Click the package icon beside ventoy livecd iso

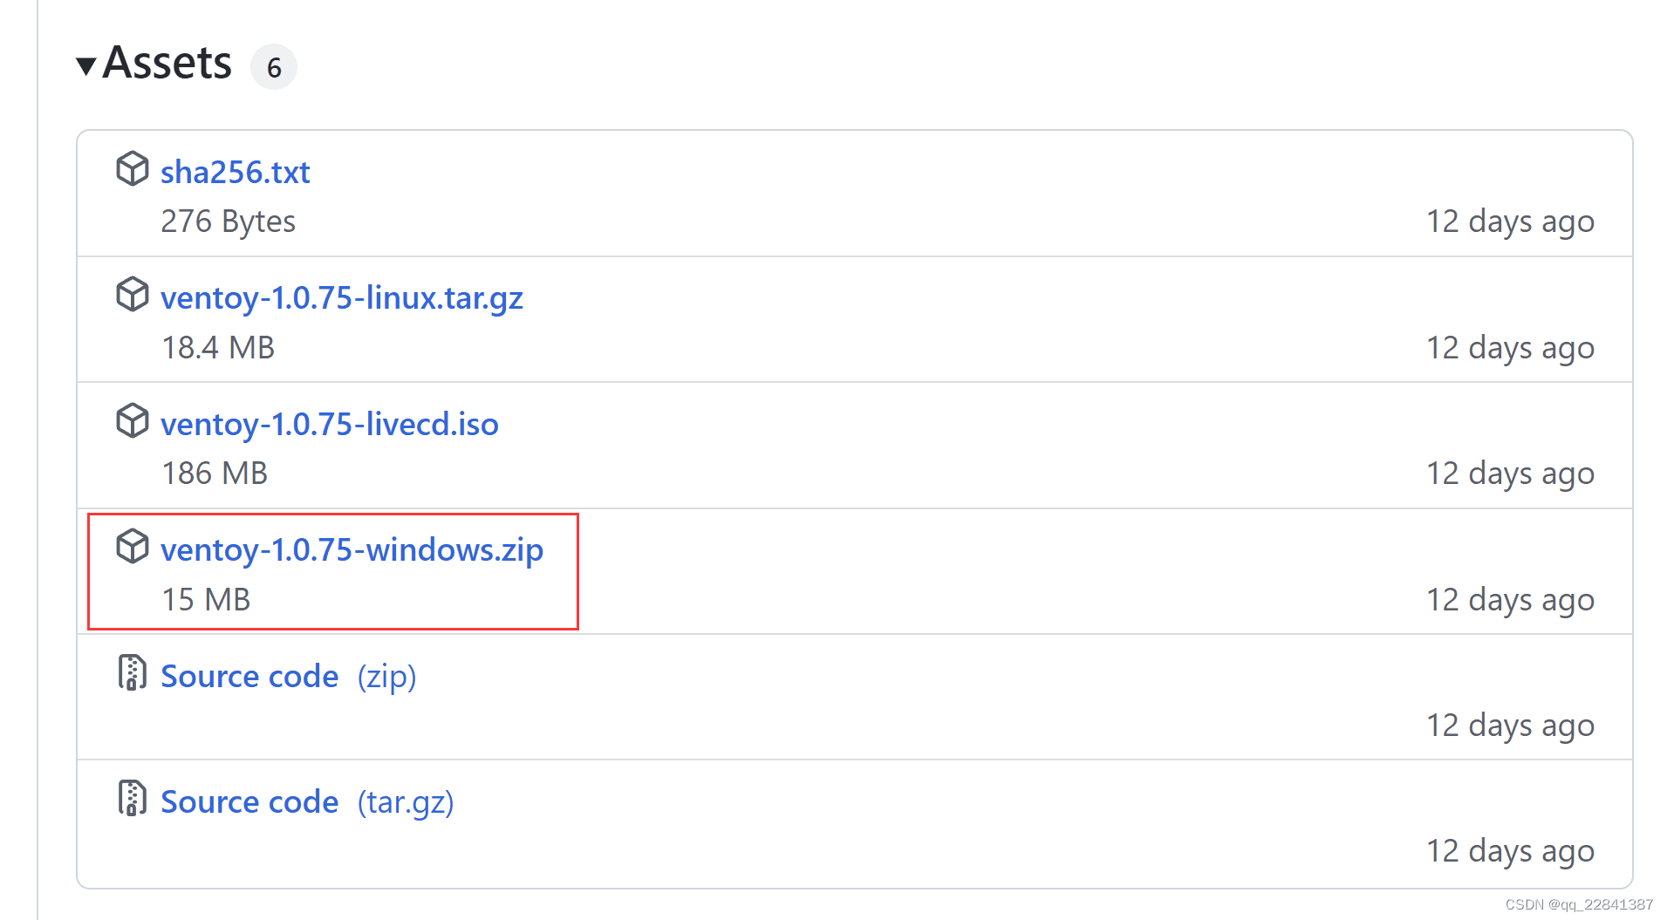pyautogui.click(x=133, y=420)
